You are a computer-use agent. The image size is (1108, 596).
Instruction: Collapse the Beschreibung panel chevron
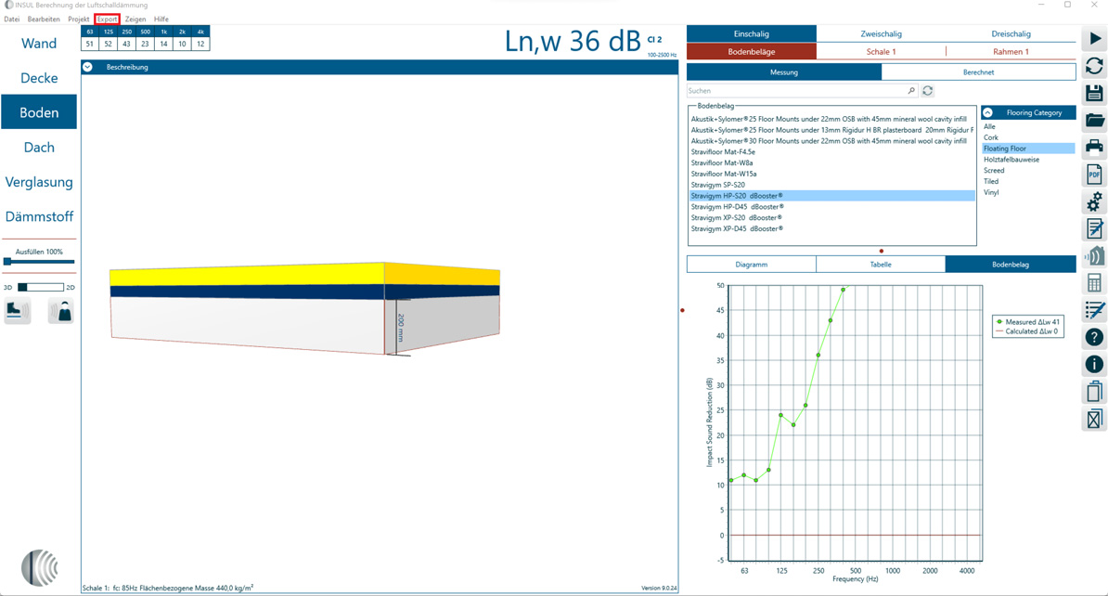[x=87, y=67]
